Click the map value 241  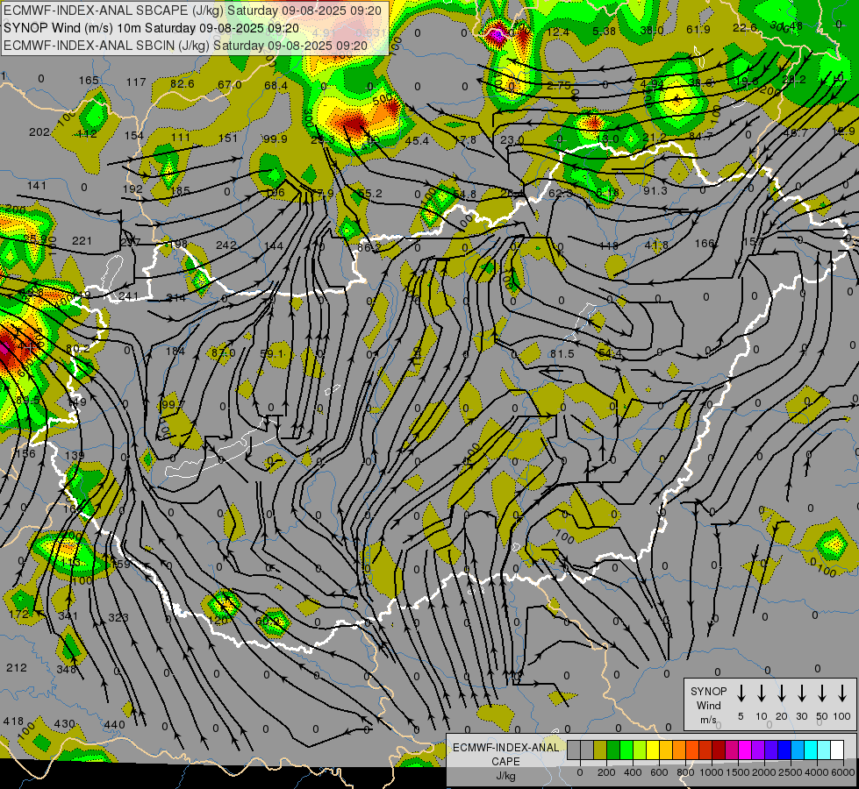pos(129,296)
